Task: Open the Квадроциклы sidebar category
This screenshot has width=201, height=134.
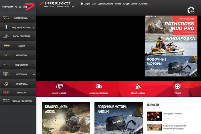Action: coord(18,18)
